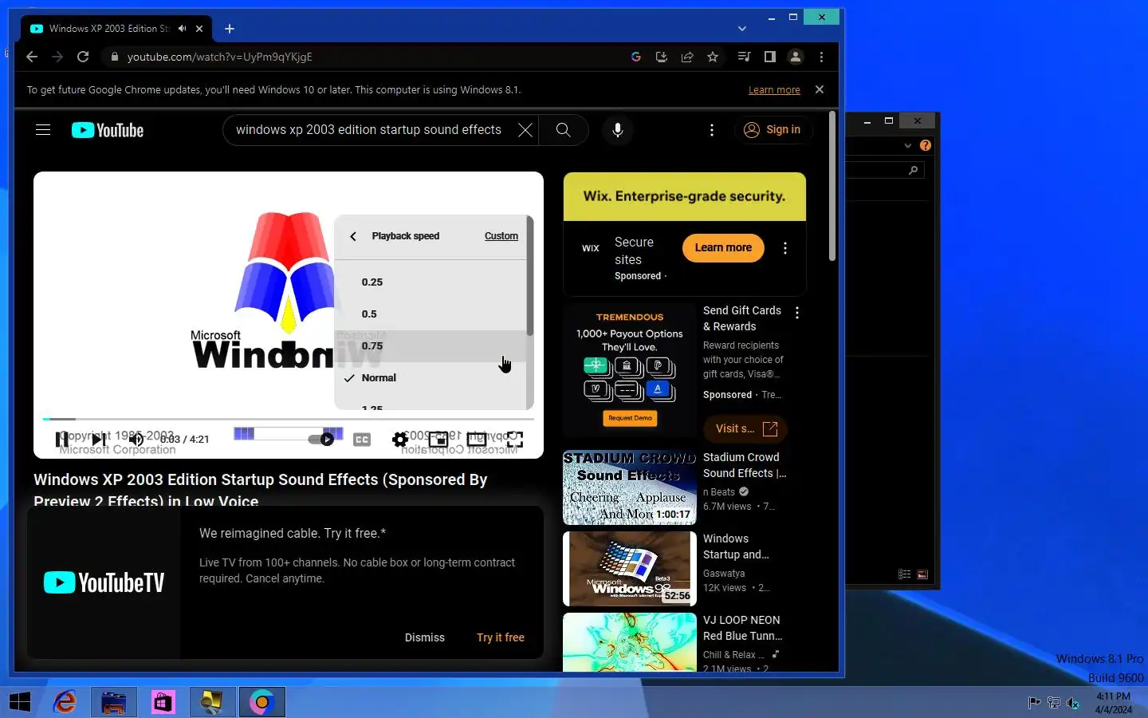Seek on the video progress bar
The width and height of the screenshot is (1148, 718).
click(x=289, y=419)
